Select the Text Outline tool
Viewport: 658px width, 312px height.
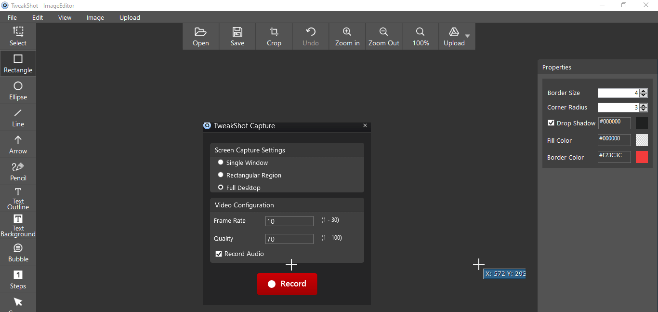pos(18,199)
